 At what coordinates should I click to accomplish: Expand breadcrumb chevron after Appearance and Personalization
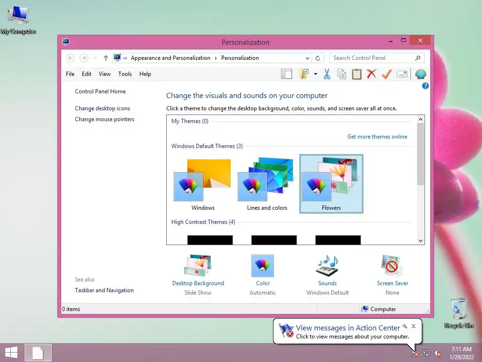[x=216, y=58]
